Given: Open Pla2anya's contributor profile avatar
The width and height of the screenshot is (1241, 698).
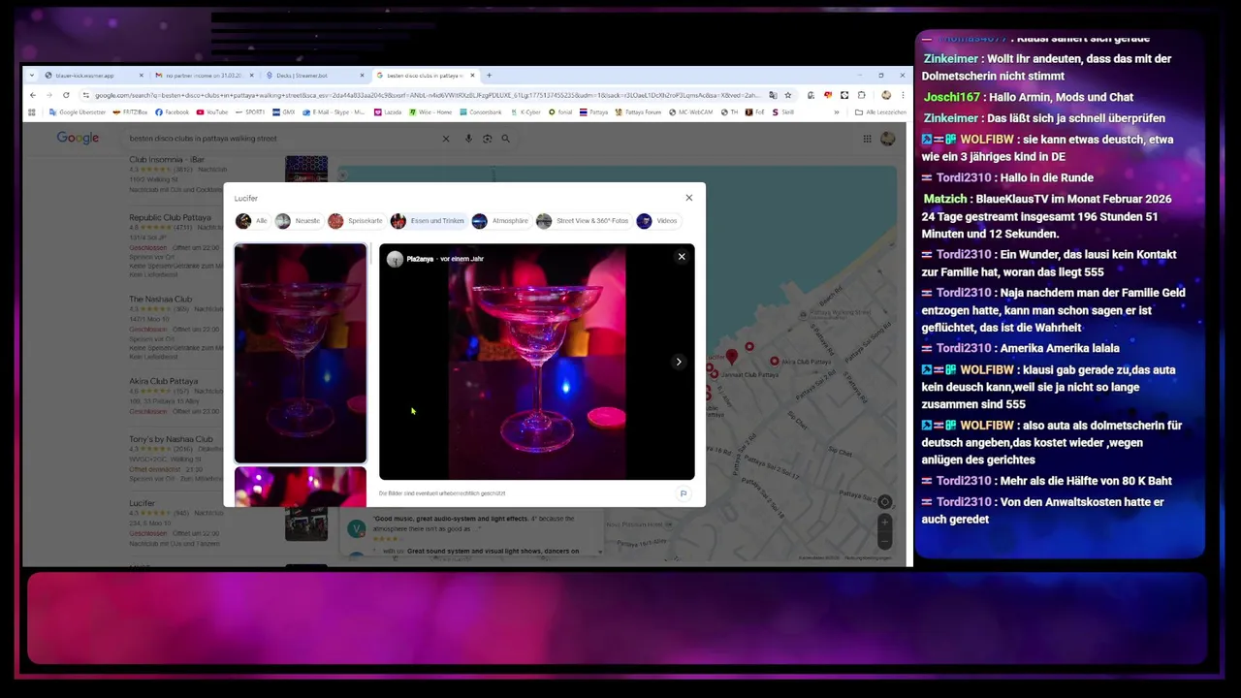Looking at the screenshot, I should (395, 259).
